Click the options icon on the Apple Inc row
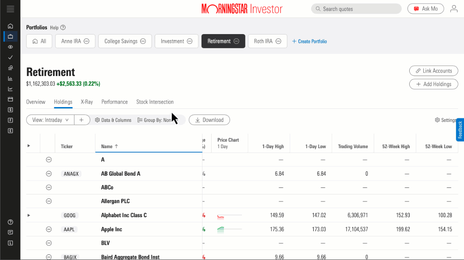 (49, 229)
